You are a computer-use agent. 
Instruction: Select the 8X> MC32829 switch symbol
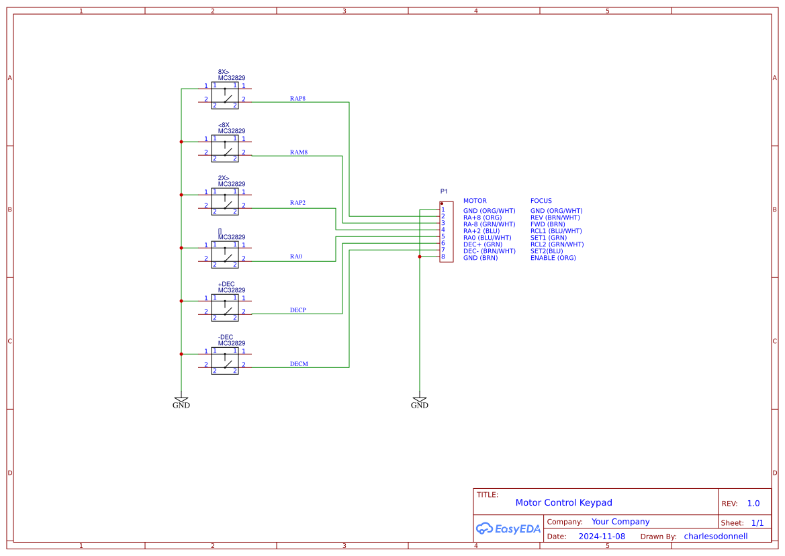click(225, 94)
